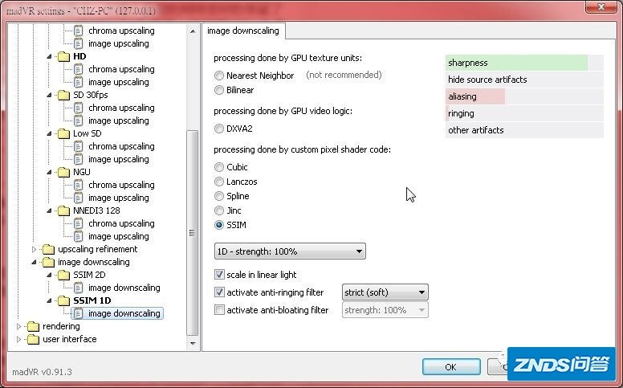Click the upscaling refinement folder icon
The height and width of the screenshot is (388, 623).
coord(48,249)
